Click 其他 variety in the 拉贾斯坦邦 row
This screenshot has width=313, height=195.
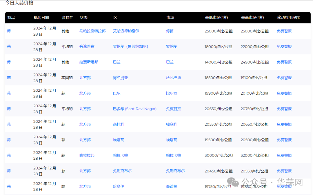[x=65, y=62]
